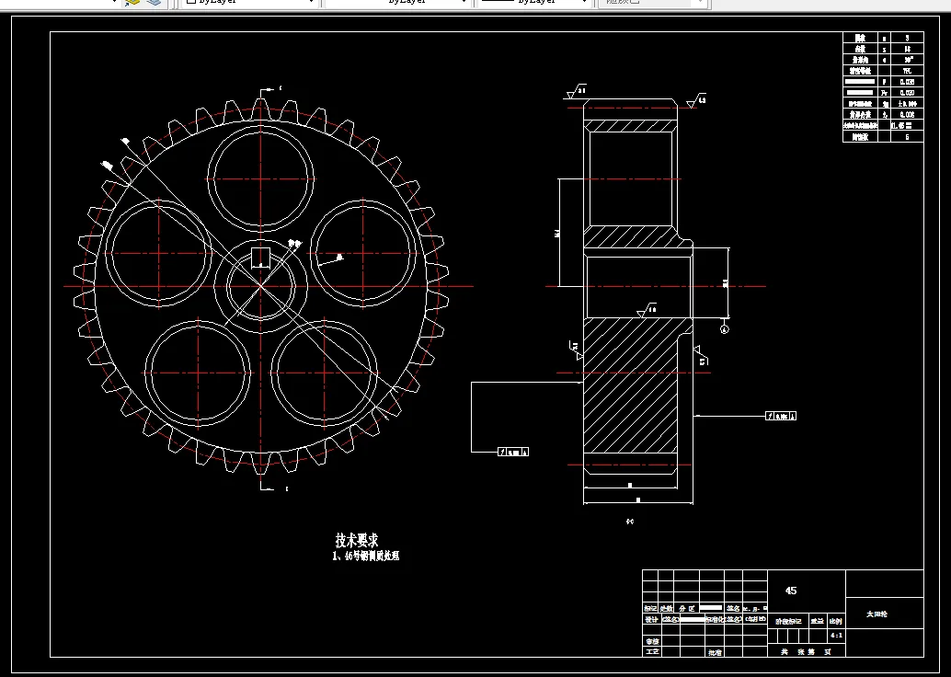Click the material value 45 in title block

tap(791, 591)
